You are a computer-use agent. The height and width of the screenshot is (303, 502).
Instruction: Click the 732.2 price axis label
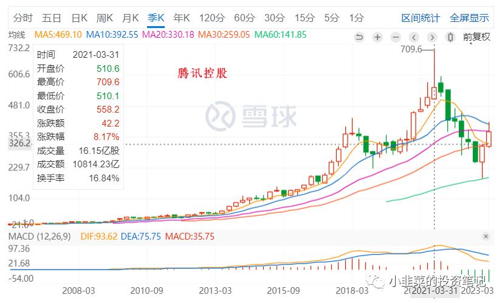(19, 48)
